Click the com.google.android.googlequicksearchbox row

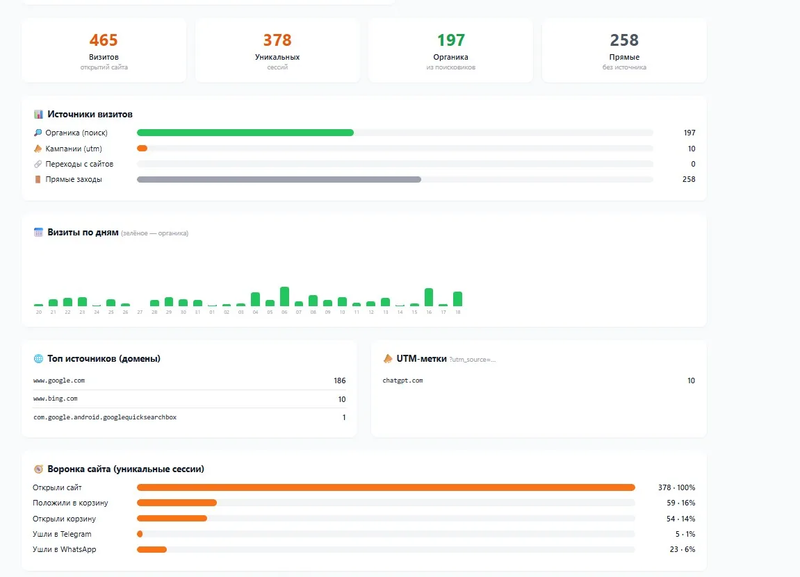pyautogui.click(x=189, y=417)
